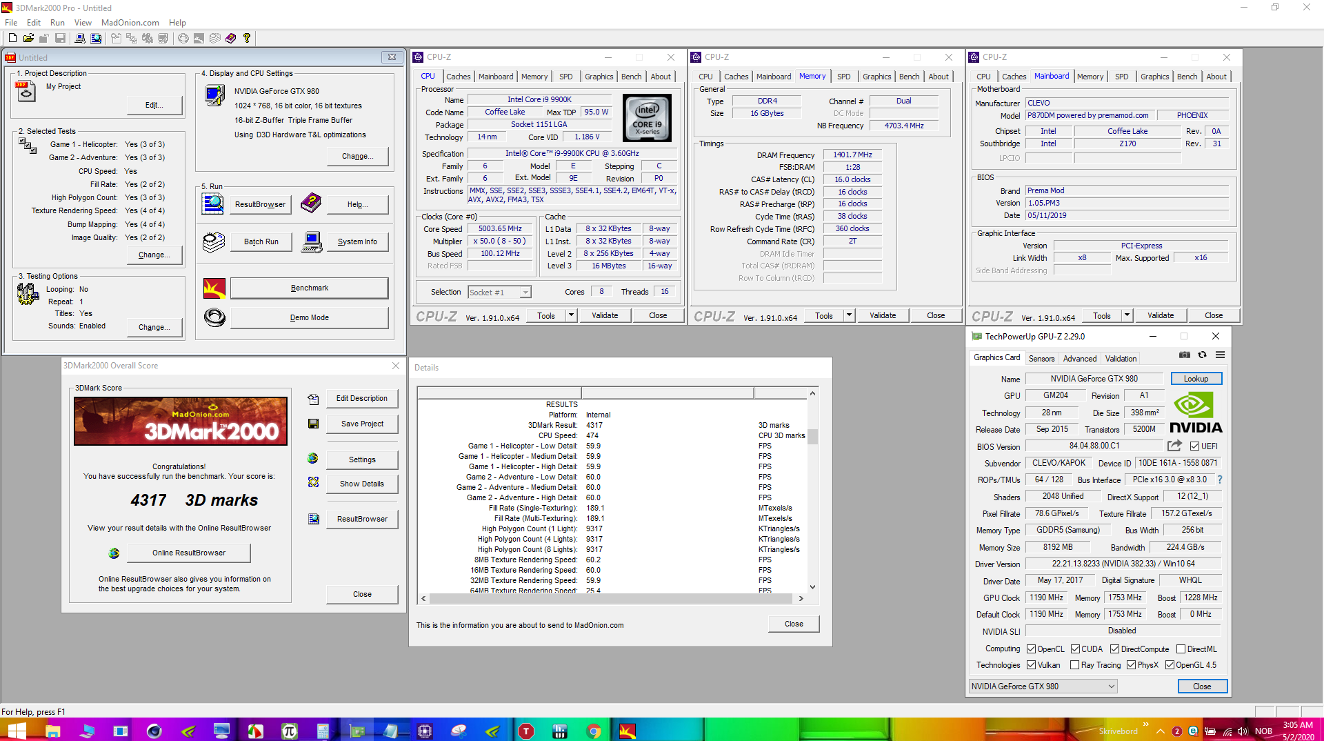Viewport: 1324px width, 741px height.
Task: Toggle the PhysX checkbox
Action: [1131, 665]
